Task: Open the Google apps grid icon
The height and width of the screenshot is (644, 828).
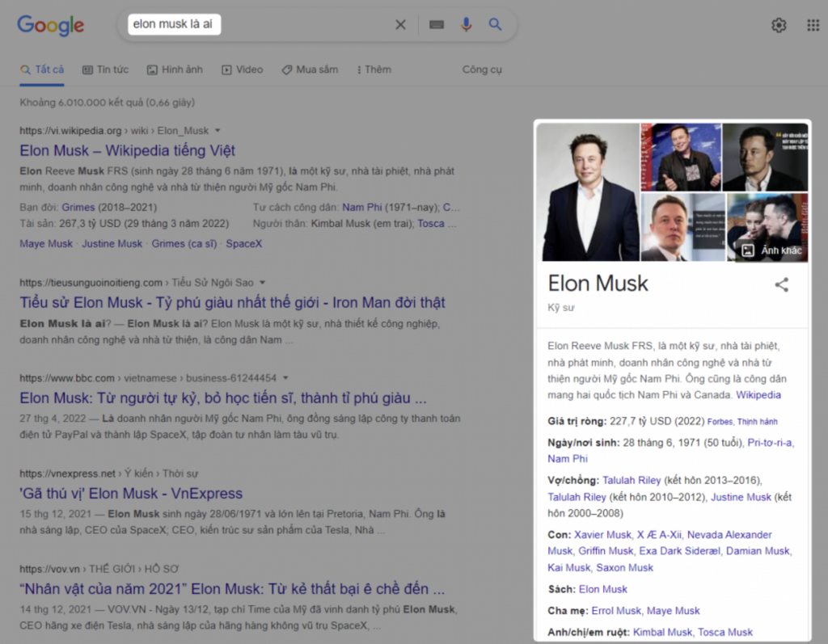Action: coord(813,25)
